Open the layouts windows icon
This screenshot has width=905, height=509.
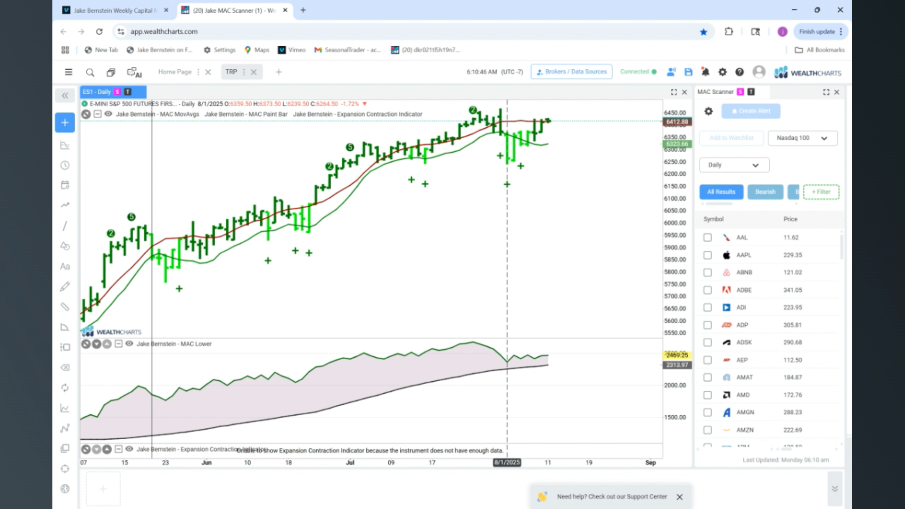[111, 72]
